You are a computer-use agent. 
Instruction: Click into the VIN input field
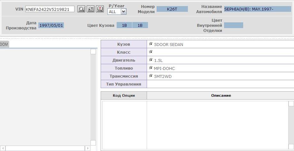pos(50,9)
